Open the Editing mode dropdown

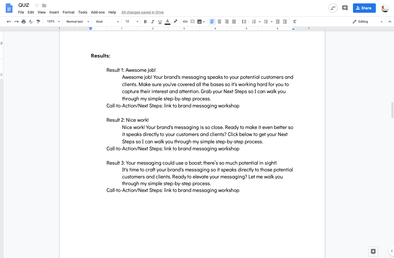point(368,22)
